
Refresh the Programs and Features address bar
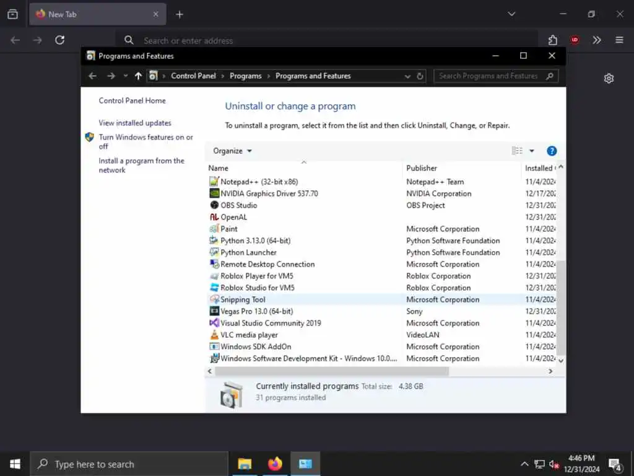(420, 76)
